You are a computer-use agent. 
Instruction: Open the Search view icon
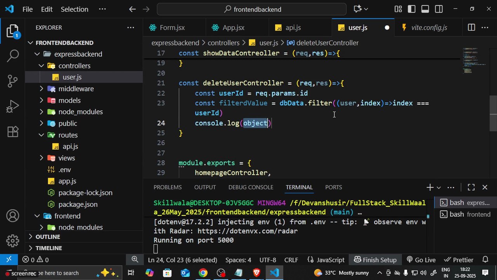click(12, 56)
